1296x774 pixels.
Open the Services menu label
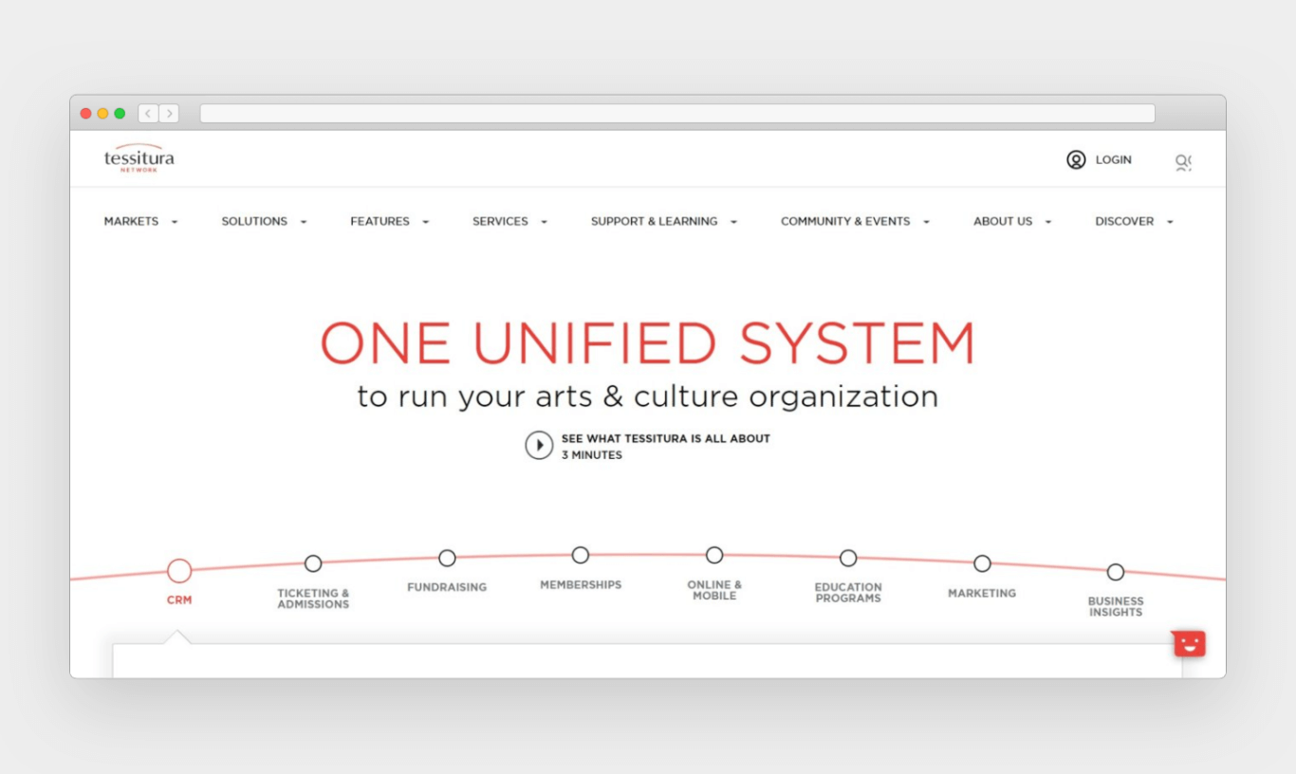(500, 221)
